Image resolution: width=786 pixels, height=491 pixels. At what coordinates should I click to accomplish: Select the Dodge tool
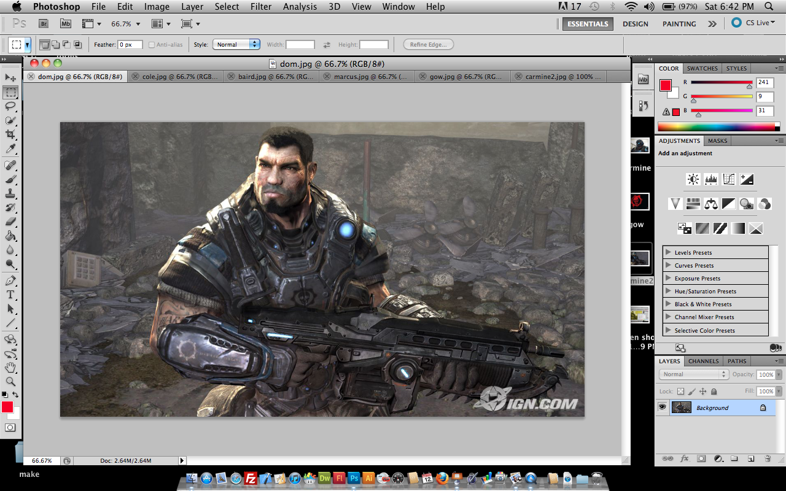(x=10, y=265)
